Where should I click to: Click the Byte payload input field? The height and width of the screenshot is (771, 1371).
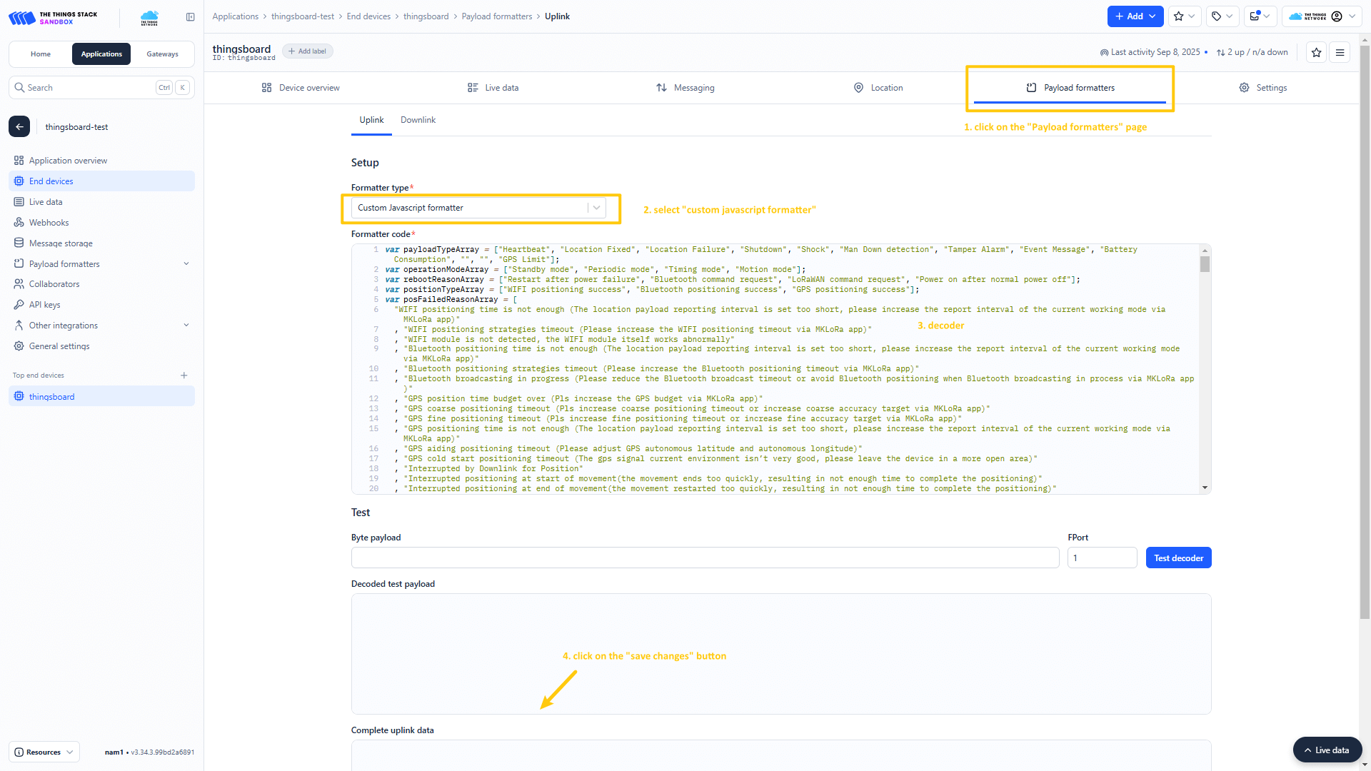click(x=705, y=558)
